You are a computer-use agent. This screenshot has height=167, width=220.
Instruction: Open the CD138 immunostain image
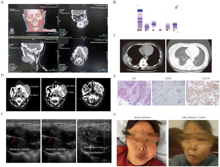click(203, 93)
